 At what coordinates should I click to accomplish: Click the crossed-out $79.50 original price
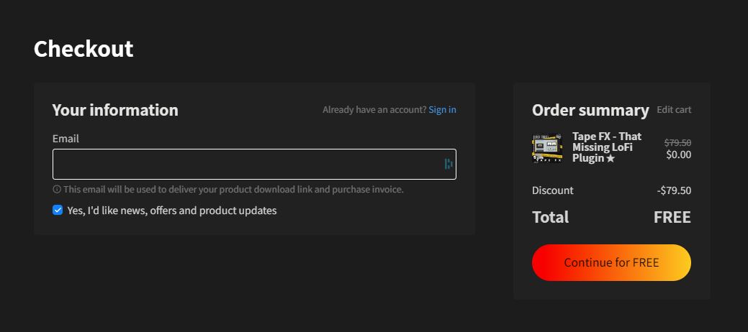tap(677, 143)
